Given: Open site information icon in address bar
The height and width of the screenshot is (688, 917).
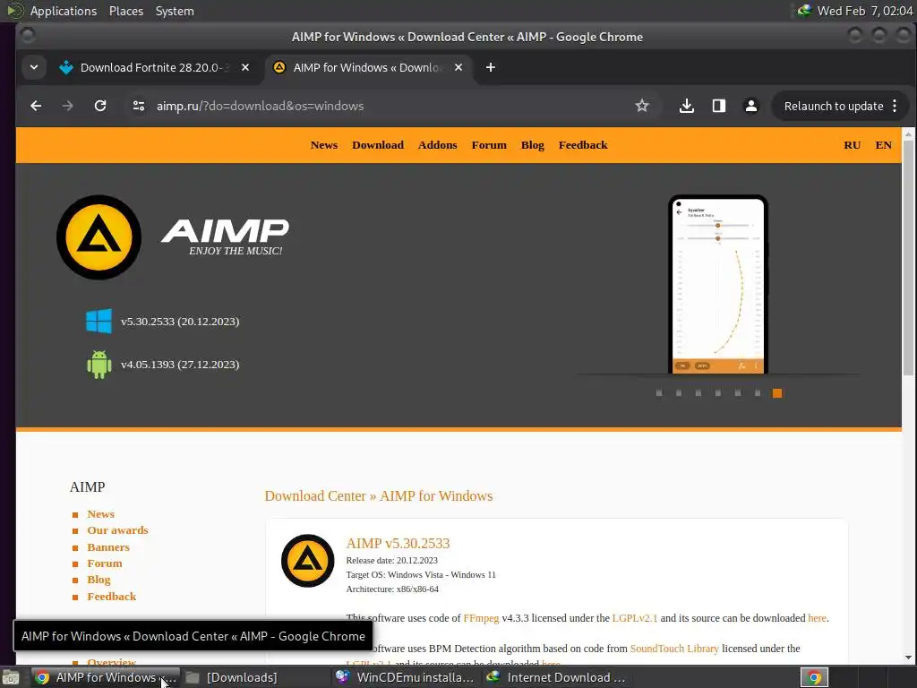Looking at the screenshot, I should coord(139,106).
